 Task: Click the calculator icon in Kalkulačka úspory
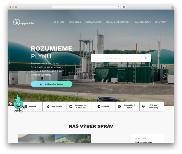[41, 84]
